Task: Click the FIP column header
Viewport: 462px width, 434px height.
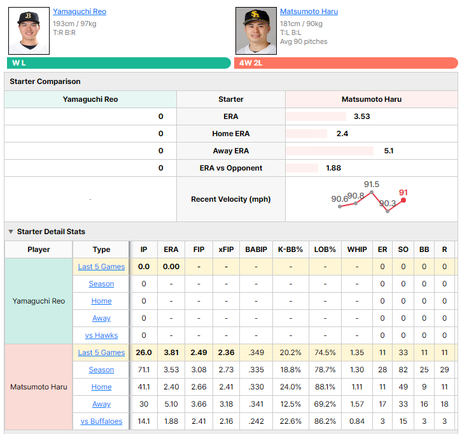Action: 199,249
